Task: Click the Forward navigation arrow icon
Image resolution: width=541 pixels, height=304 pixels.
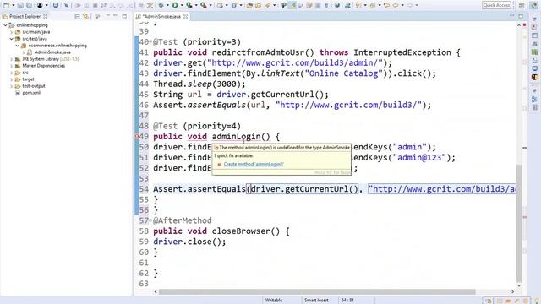Action: 409,5
